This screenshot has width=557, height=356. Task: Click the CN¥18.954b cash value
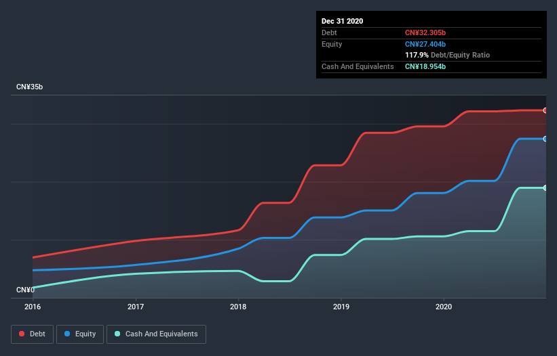425,66
